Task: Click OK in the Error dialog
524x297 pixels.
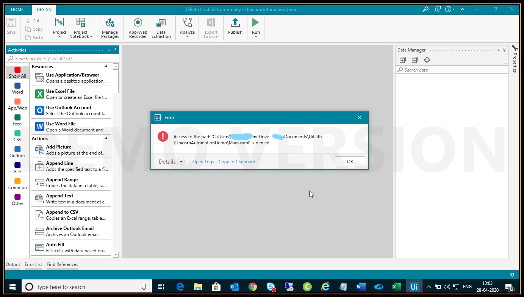Action: [350, 161]
